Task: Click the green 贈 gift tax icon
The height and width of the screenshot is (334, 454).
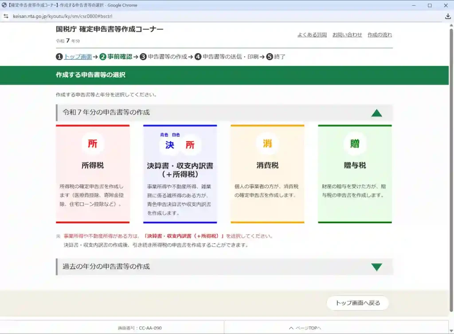Action: (354, 144)
